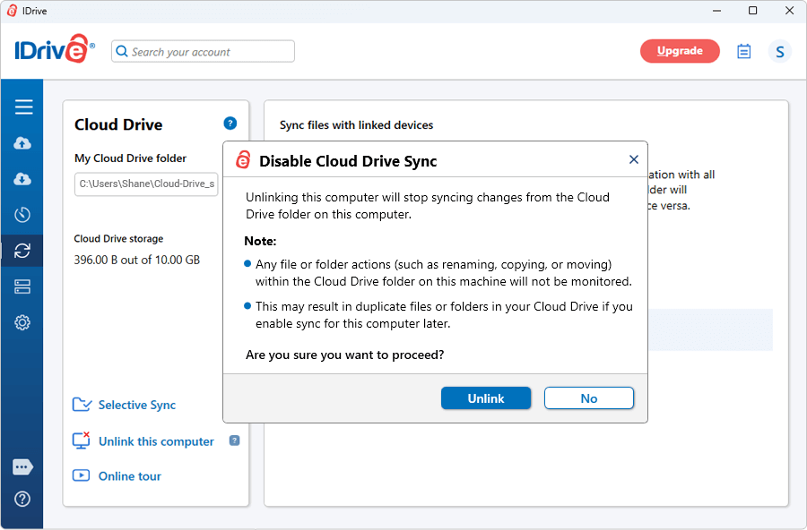This screenshot has width=807, height=530.
Task: Open the Help question mark in sidebar
Action: point(23,499)
